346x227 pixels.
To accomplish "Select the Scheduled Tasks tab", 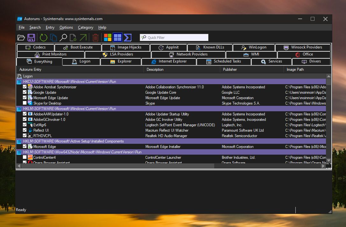I will [x=224, y=62].
